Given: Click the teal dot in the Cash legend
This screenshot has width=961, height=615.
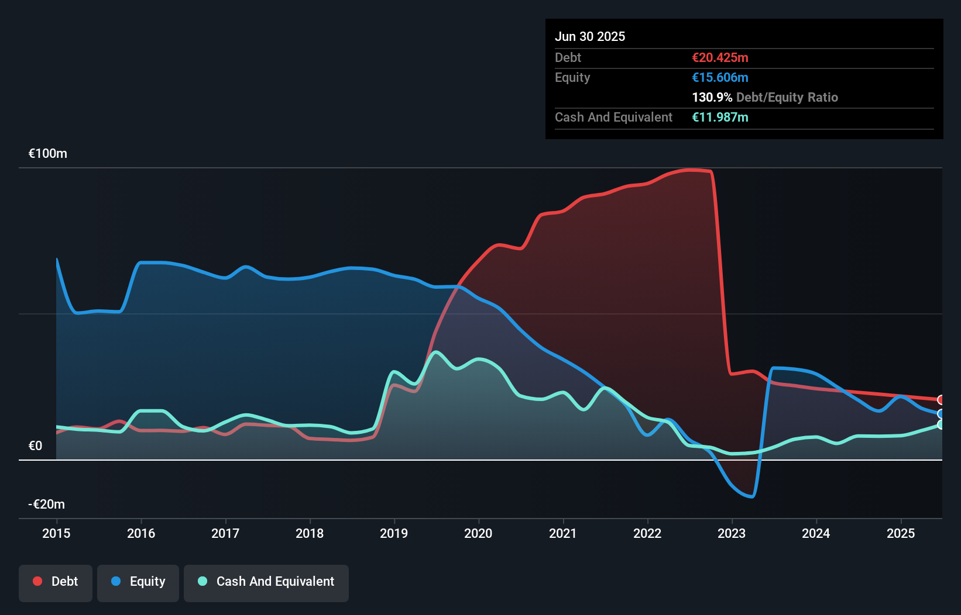Looking at the screenshot, I should (x=203, y=581).
